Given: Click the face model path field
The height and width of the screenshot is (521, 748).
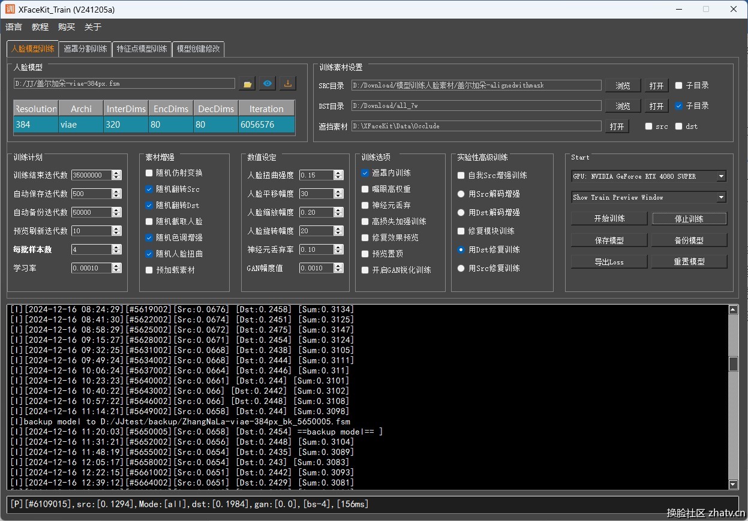Looking at the screenshot, I should tap(124, 84).
